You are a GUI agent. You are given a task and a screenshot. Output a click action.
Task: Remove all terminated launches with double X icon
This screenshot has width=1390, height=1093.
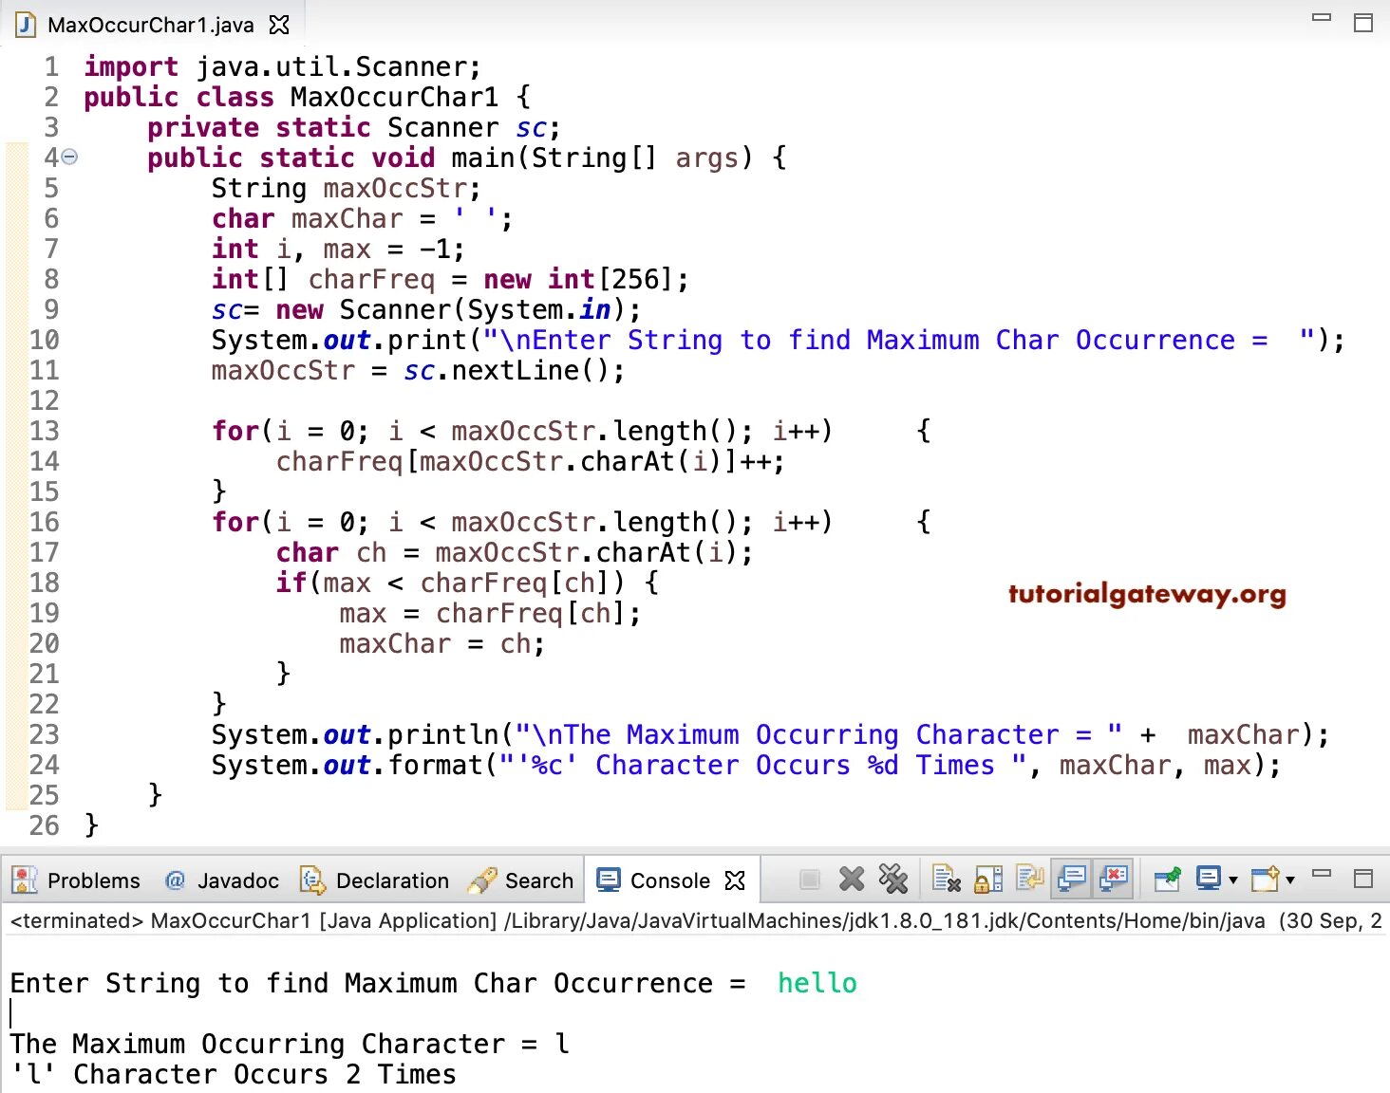click(893, 880)
